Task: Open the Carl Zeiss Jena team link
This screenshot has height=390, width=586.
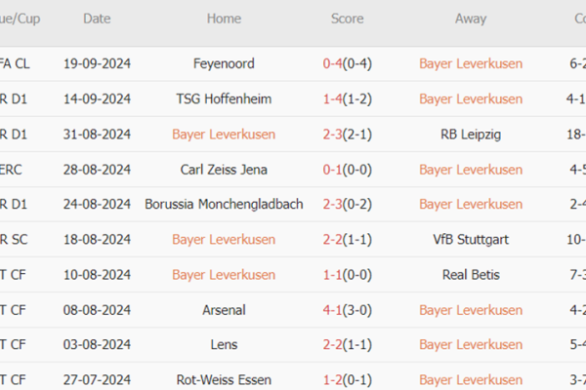Action: [224, 169]
